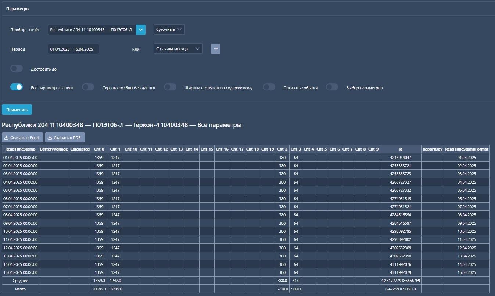Switch on "Показать события" toggle

(269, 87)
